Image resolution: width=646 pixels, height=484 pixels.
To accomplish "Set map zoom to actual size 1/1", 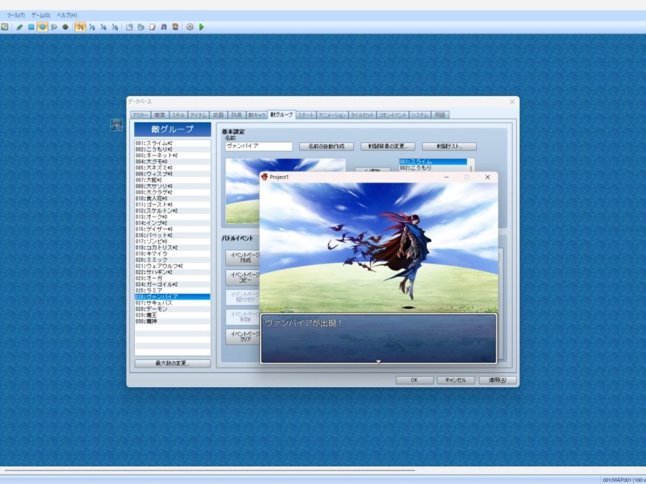I will (80, 26).
